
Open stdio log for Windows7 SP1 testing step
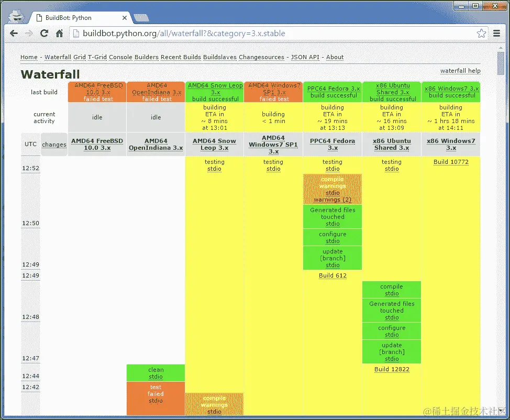coord(273,169)
